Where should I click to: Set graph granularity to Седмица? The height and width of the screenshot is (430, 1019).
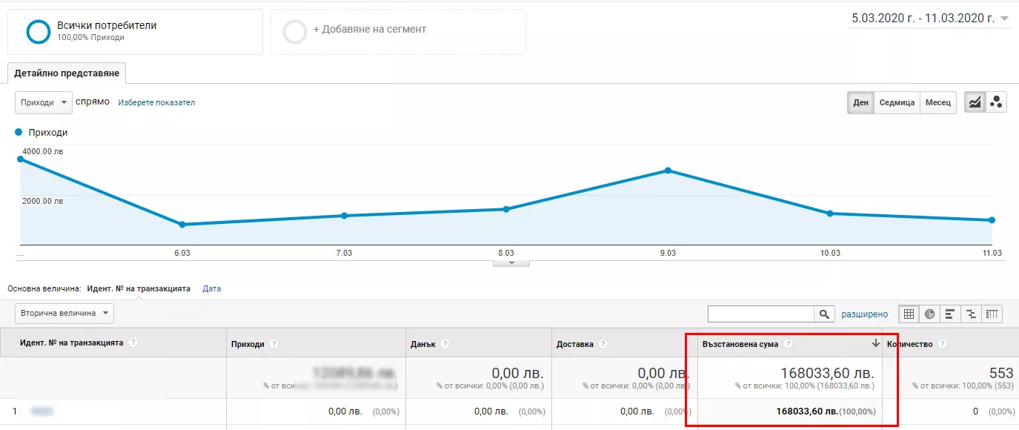pyautogui.click(x=897, y=102)
